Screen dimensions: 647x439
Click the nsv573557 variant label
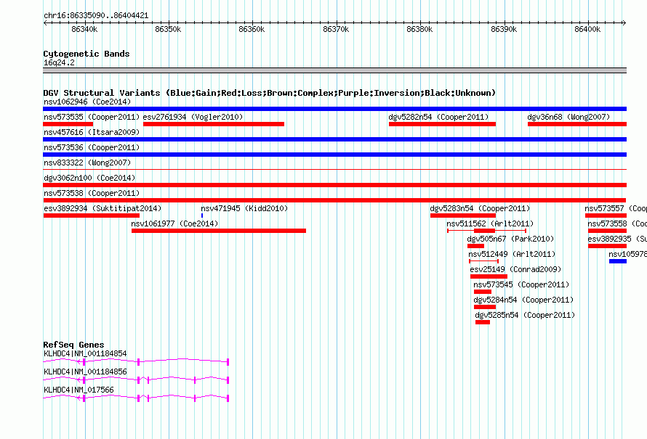pos(616,208)
